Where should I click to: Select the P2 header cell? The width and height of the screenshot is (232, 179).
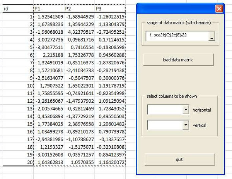pyautogui.click(x=79, y=9)
